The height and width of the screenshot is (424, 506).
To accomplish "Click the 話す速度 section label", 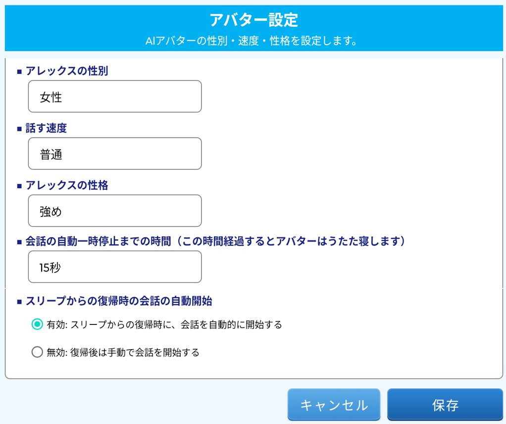I will coord(46,128).
